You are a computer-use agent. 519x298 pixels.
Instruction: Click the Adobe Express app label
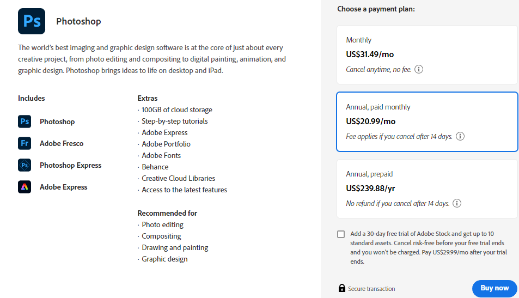pyautogui.click(x=64, y=187)
